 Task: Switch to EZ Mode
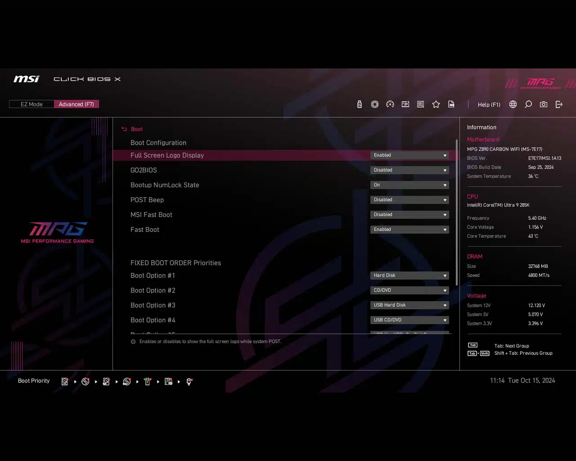click(31, 104)
